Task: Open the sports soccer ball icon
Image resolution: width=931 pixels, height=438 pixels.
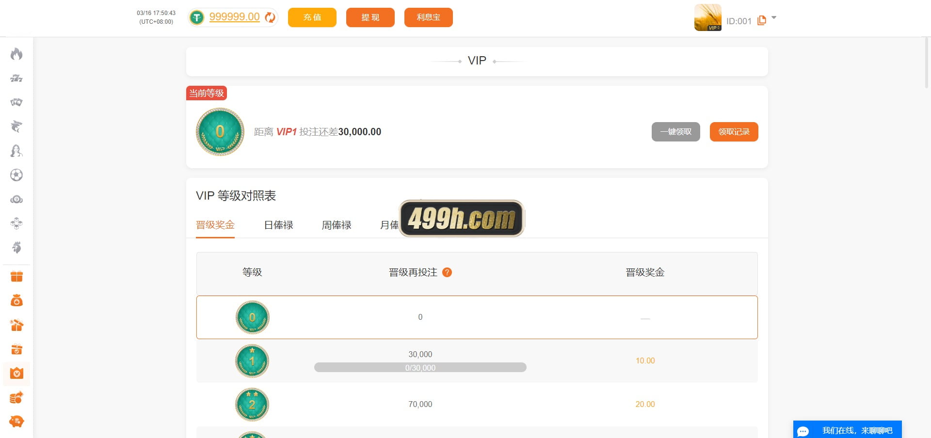Action: (16, 175)
